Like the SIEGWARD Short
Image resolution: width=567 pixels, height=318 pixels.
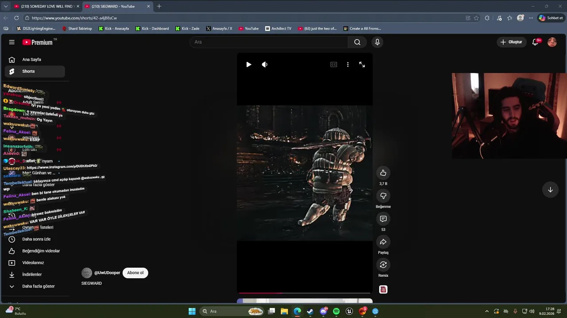pos(383,173)
